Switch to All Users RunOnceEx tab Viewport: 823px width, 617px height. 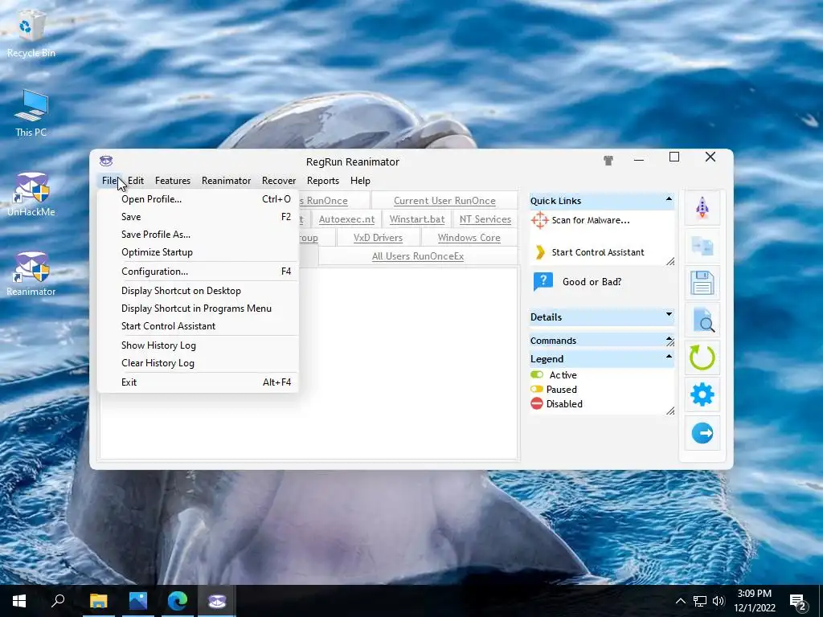pos(418,256)
